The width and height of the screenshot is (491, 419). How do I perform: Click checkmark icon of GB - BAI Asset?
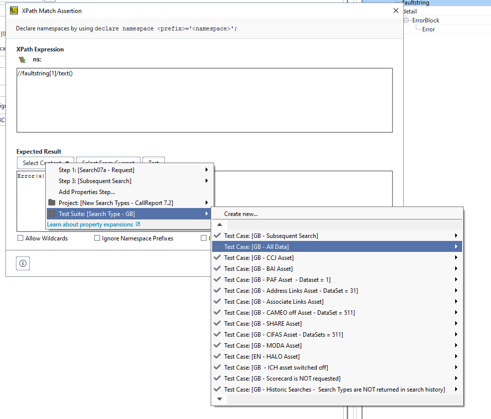[x=217, y=268]
